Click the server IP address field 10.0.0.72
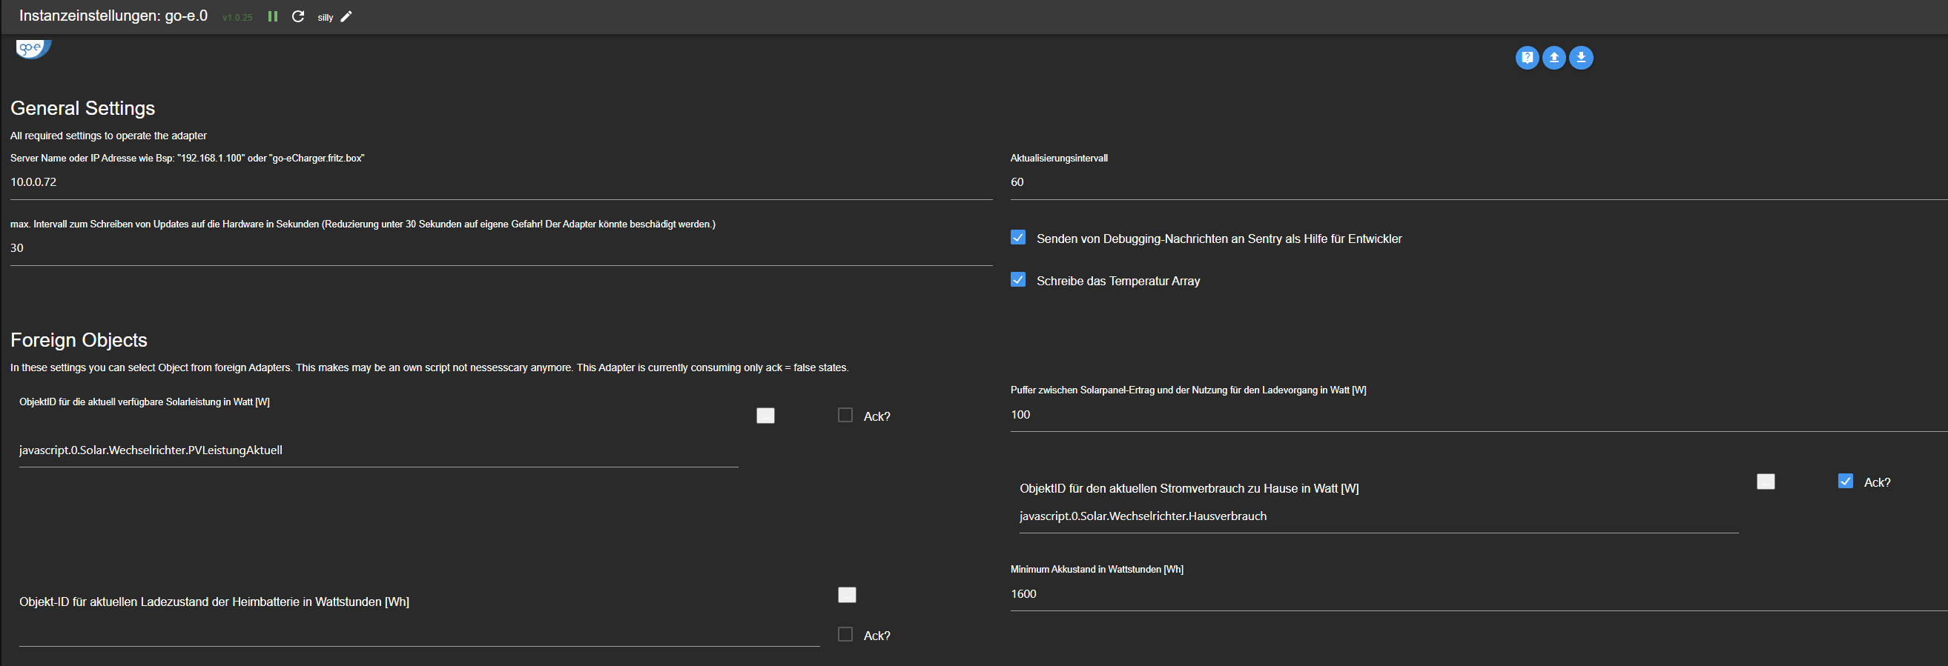 point(499,183)
